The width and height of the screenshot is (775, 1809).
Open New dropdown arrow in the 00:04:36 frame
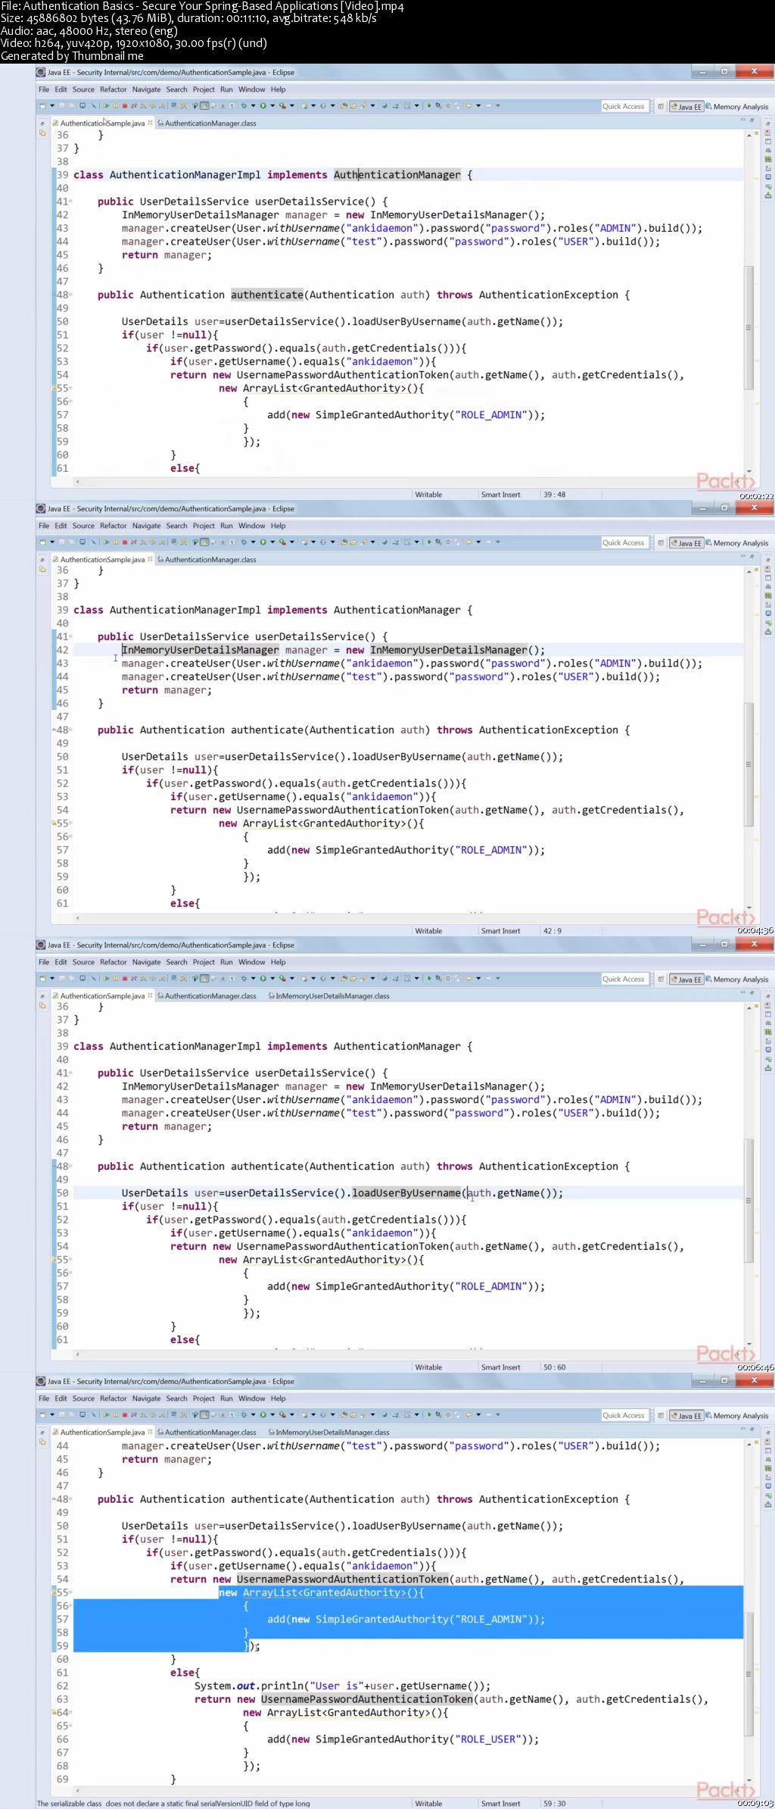pos(52,542)
